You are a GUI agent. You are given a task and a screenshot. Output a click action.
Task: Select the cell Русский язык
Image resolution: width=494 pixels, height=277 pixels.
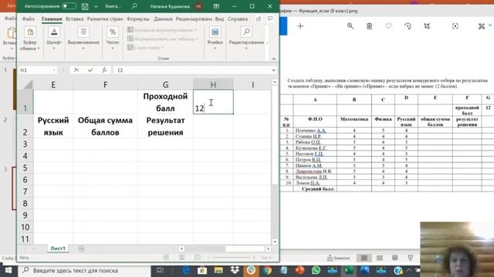click(x=53, y=126)
